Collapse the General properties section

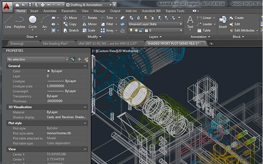[x=85, y=66]
